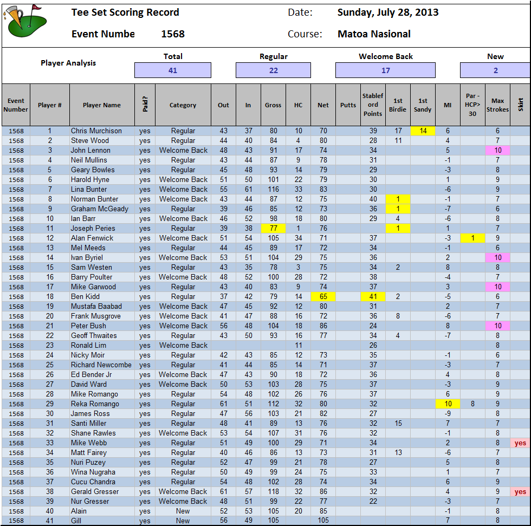Select John Lennon's pink Max Strokes cell
Image resolution: width=531 pixels, height=526 pixels.
tap(497, 151)
